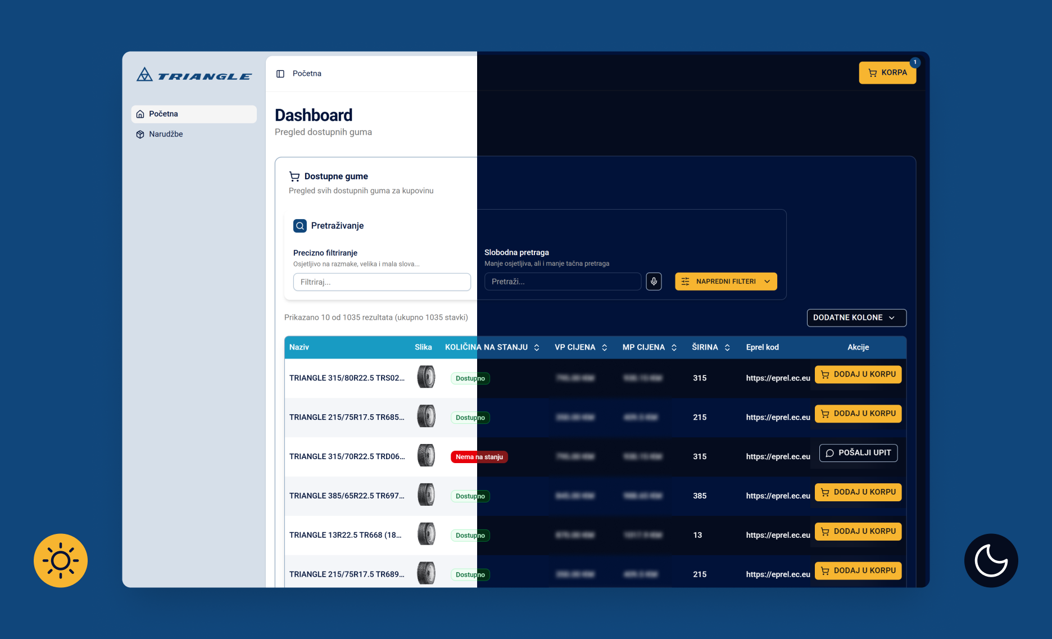Open tire image for TRIANGLE 13R22.5 TR668
This screenshot has width=1052, height=639.
click(426, 534)
